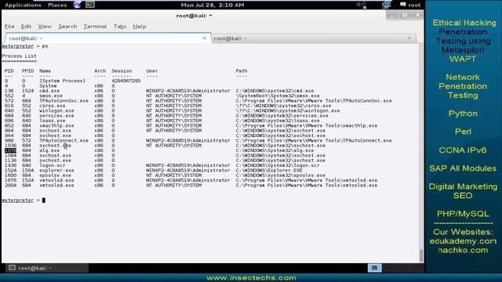The image size is (502, 282).
Task: Open the Places menu
Action: 57,5
